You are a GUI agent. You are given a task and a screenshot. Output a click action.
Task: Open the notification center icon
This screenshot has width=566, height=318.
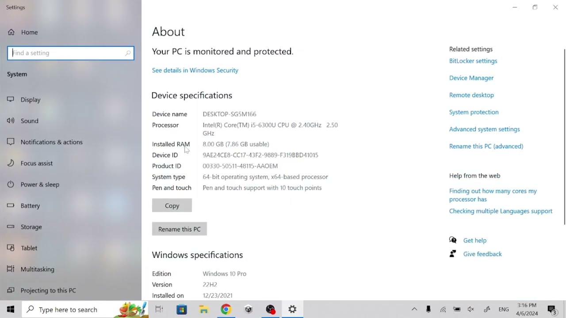pos(551,310)
